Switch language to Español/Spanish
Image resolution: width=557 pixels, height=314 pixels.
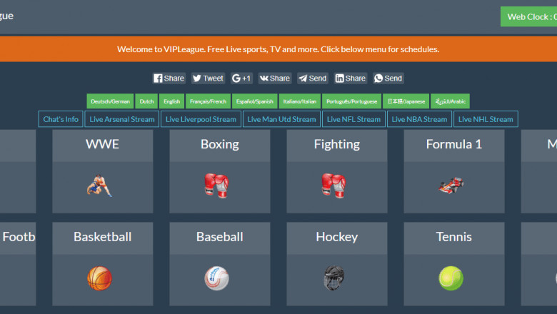click(255, 101)
